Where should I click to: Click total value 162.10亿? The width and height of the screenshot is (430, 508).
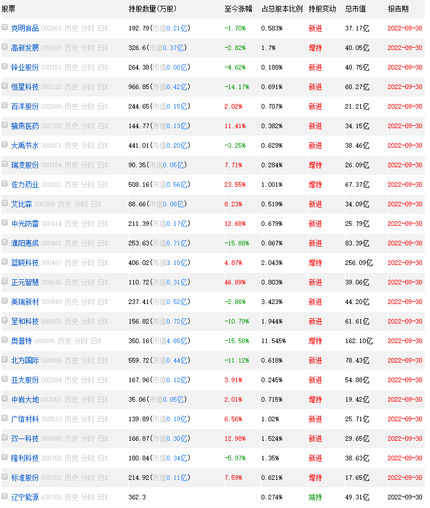click(359, 341)
